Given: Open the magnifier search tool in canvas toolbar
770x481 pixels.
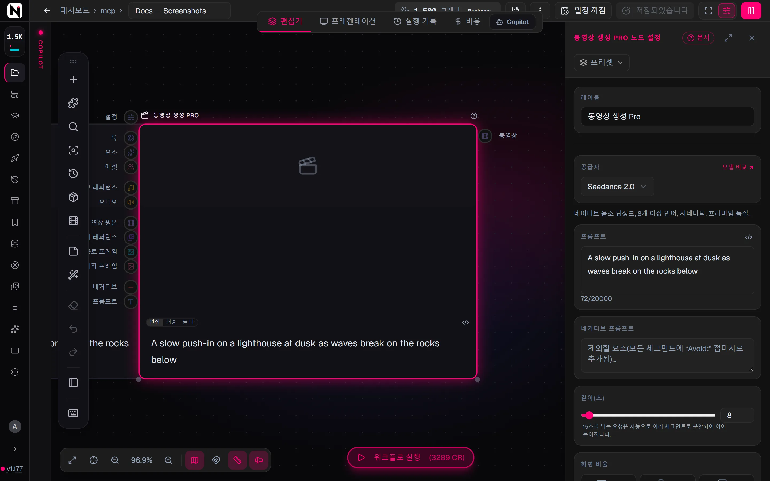Looking at the screenshot, I should coord(73,127).
